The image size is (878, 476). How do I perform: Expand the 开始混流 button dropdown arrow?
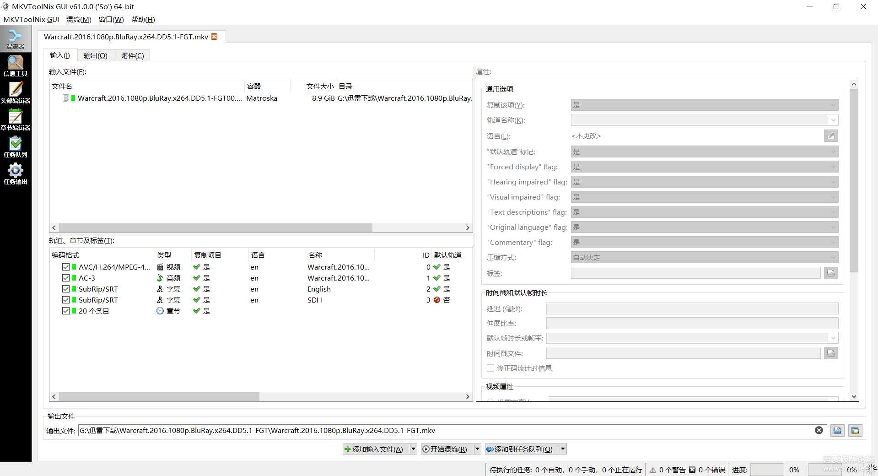point(477,449)
